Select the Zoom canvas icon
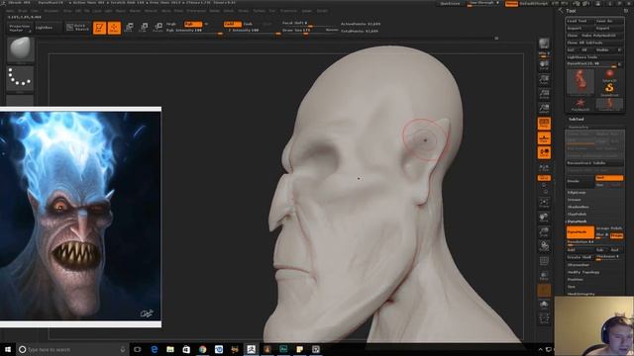Image resolution: width=634 pixels, height=356 pixels. (x=544, y=79)
